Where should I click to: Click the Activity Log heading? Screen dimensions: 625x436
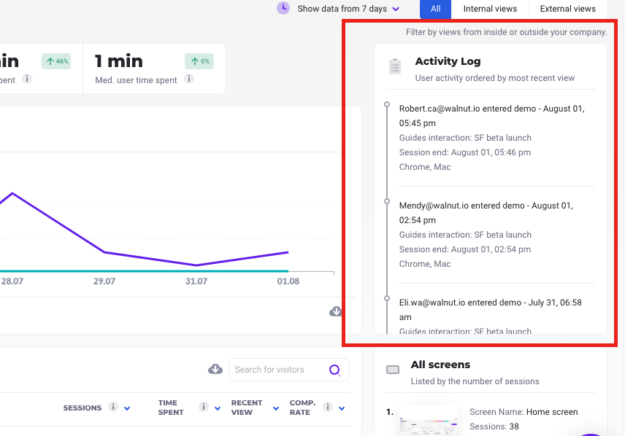point(448,61)
